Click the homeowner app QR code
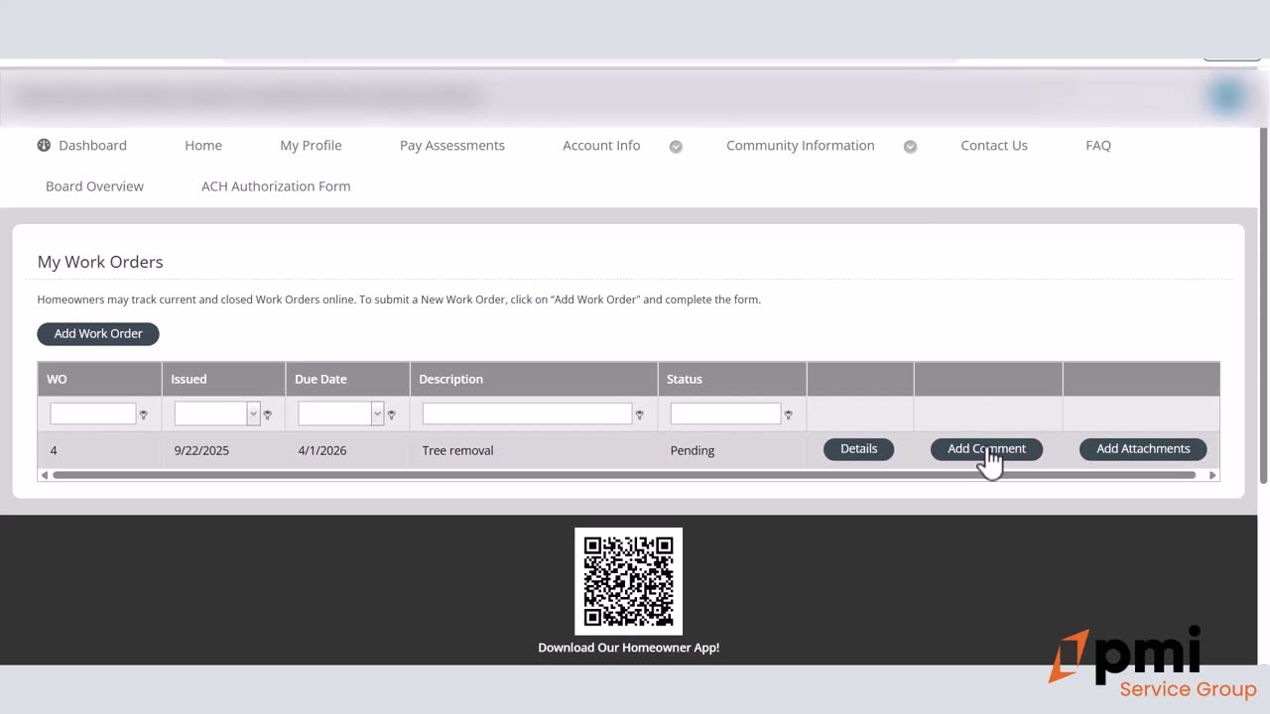This screenshot has height=714, width=1270. [x=629, y=581]
